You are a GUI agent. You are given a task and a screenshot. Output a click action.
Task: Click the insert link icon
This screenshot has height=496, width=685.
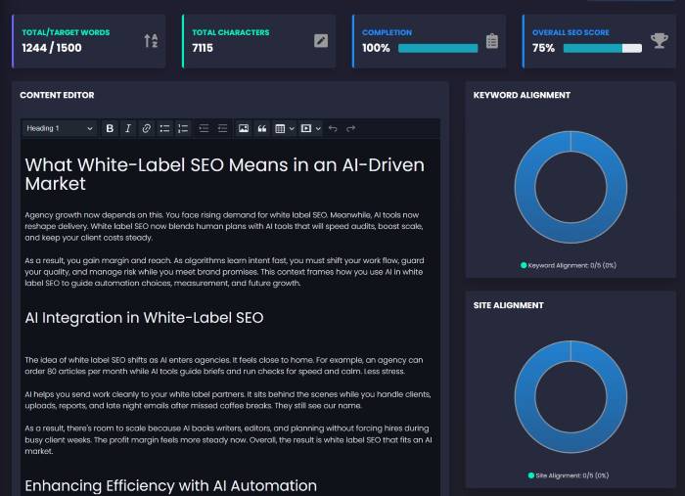(146, 128)
